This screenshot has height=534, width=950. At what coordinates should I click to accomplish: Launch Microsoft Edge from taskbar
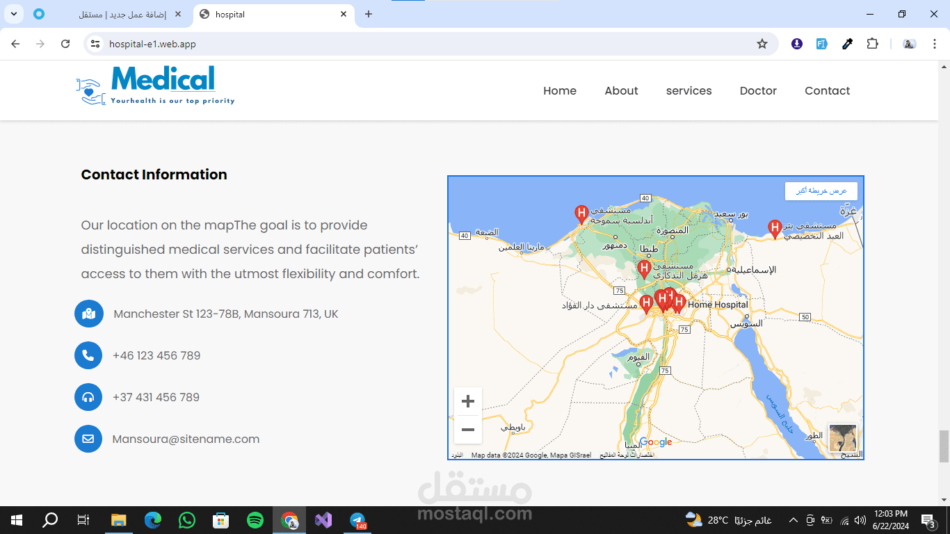point(153,520)
